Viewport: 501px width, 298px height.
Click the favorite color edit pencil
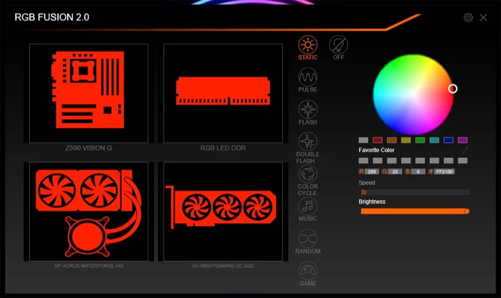tap(465, 150)
